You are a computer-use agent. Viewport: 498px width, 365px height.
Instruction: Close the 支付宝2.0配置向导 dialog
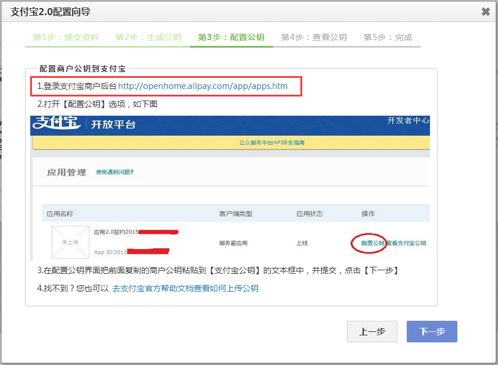[485, 12]
